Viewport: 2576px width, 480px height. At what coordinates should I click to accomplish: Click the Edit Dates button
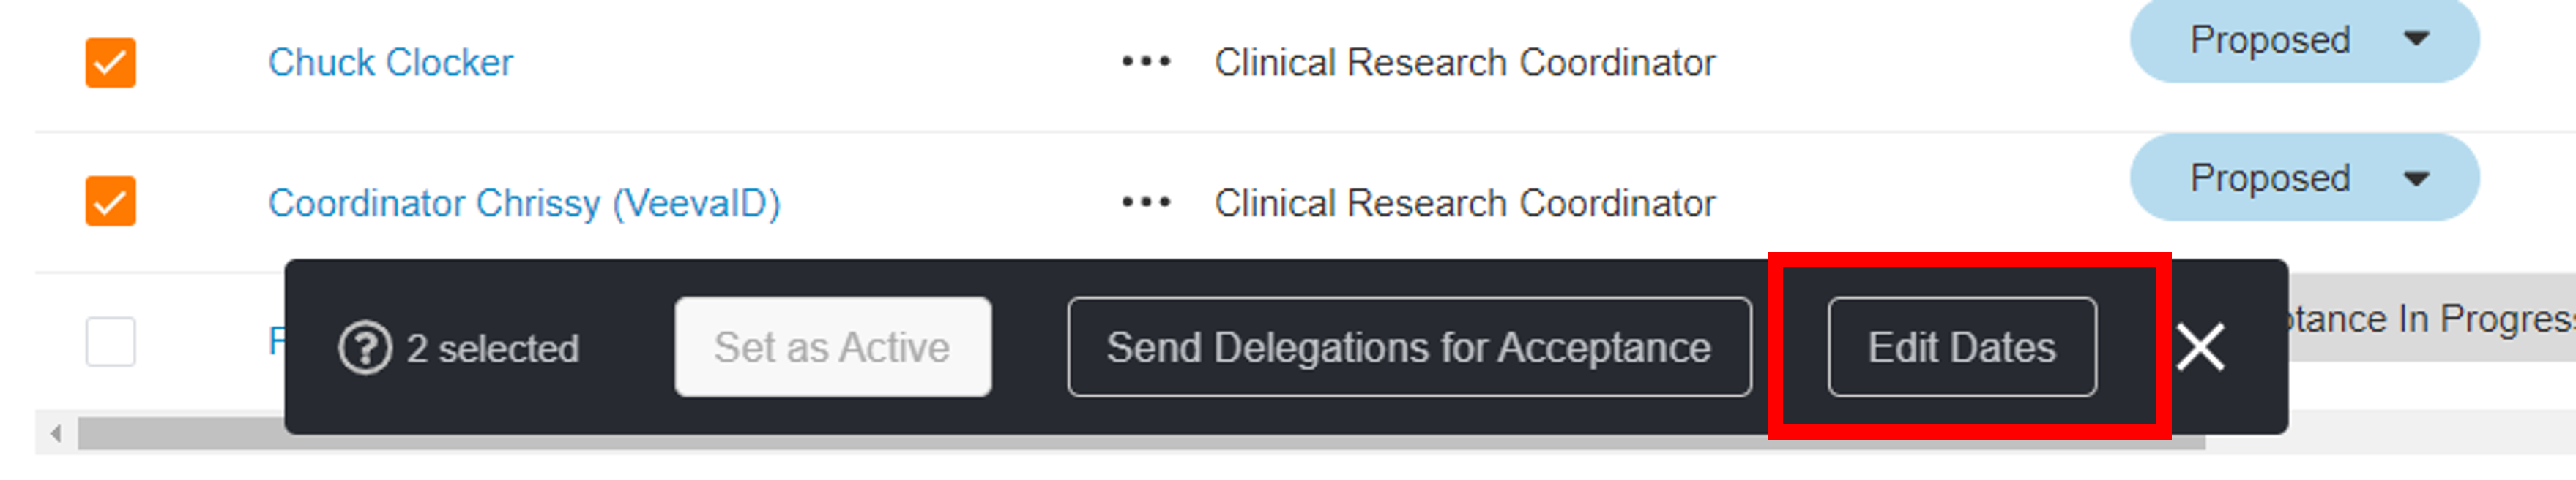(1961, 347)
